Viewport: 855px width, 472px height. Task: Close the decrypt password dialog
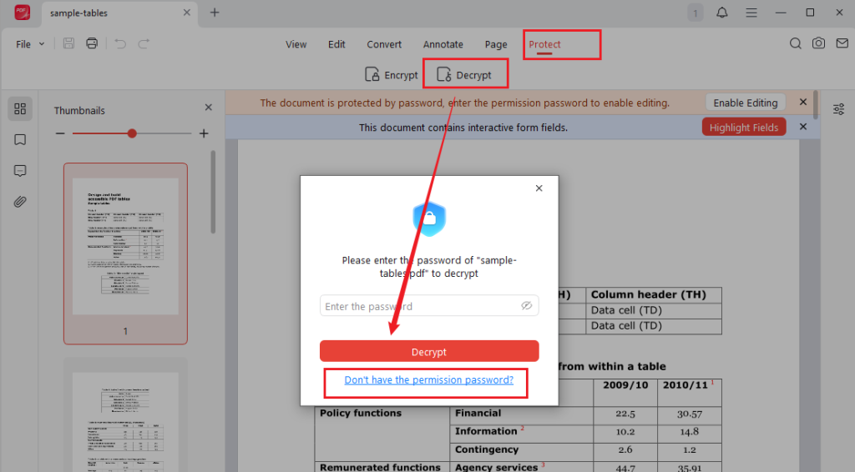539,188
